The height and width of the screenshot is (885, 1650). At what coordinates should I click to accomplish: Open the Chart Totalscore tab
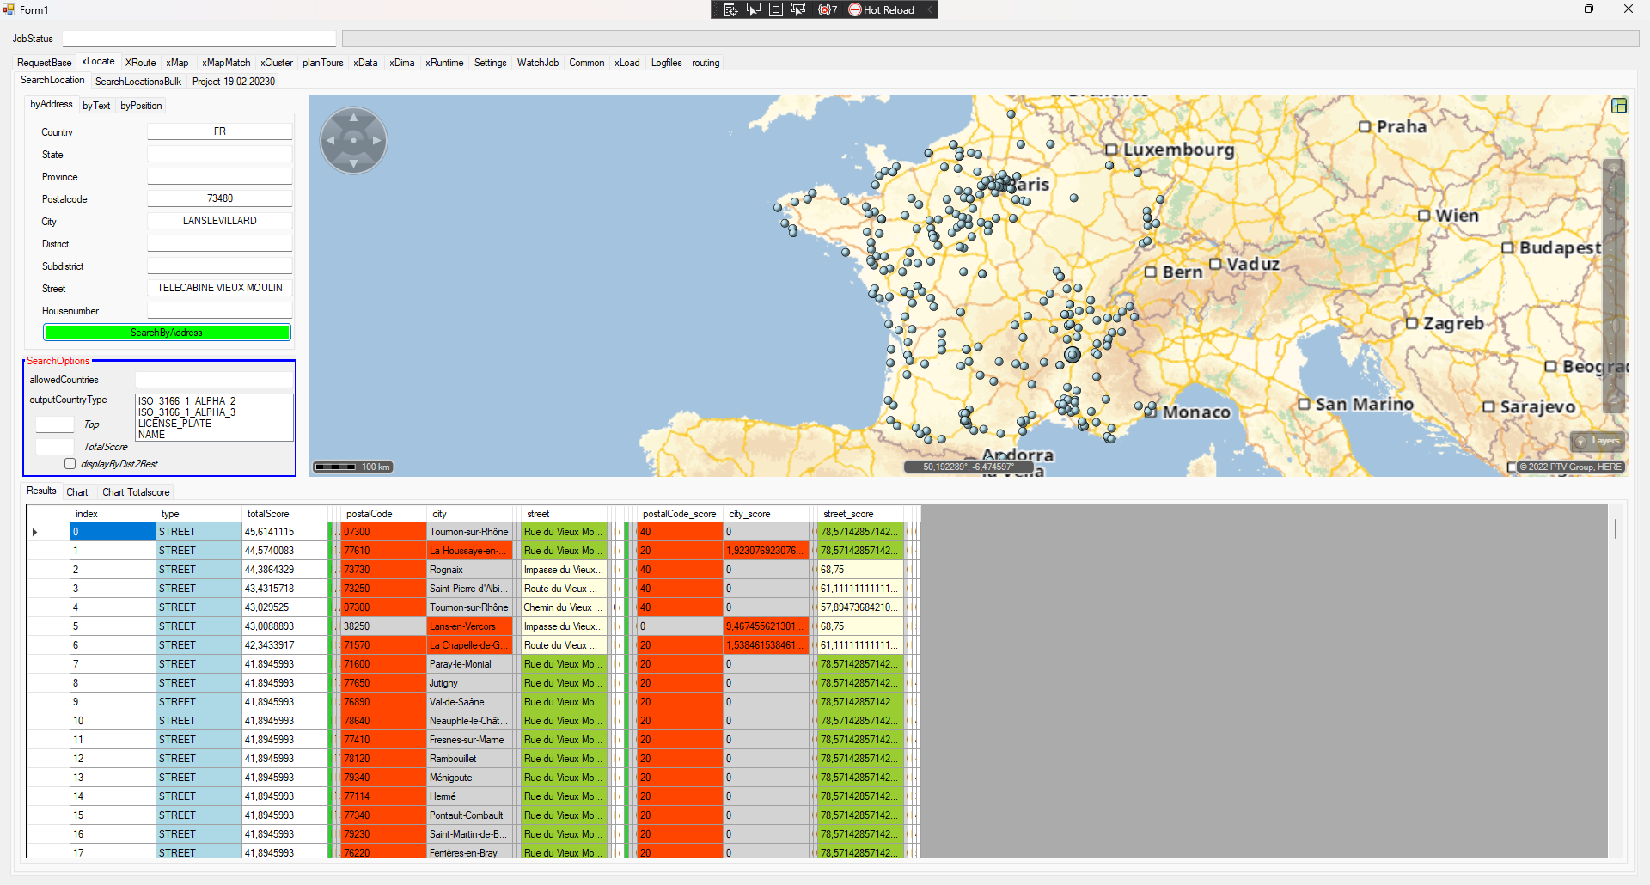136,492
